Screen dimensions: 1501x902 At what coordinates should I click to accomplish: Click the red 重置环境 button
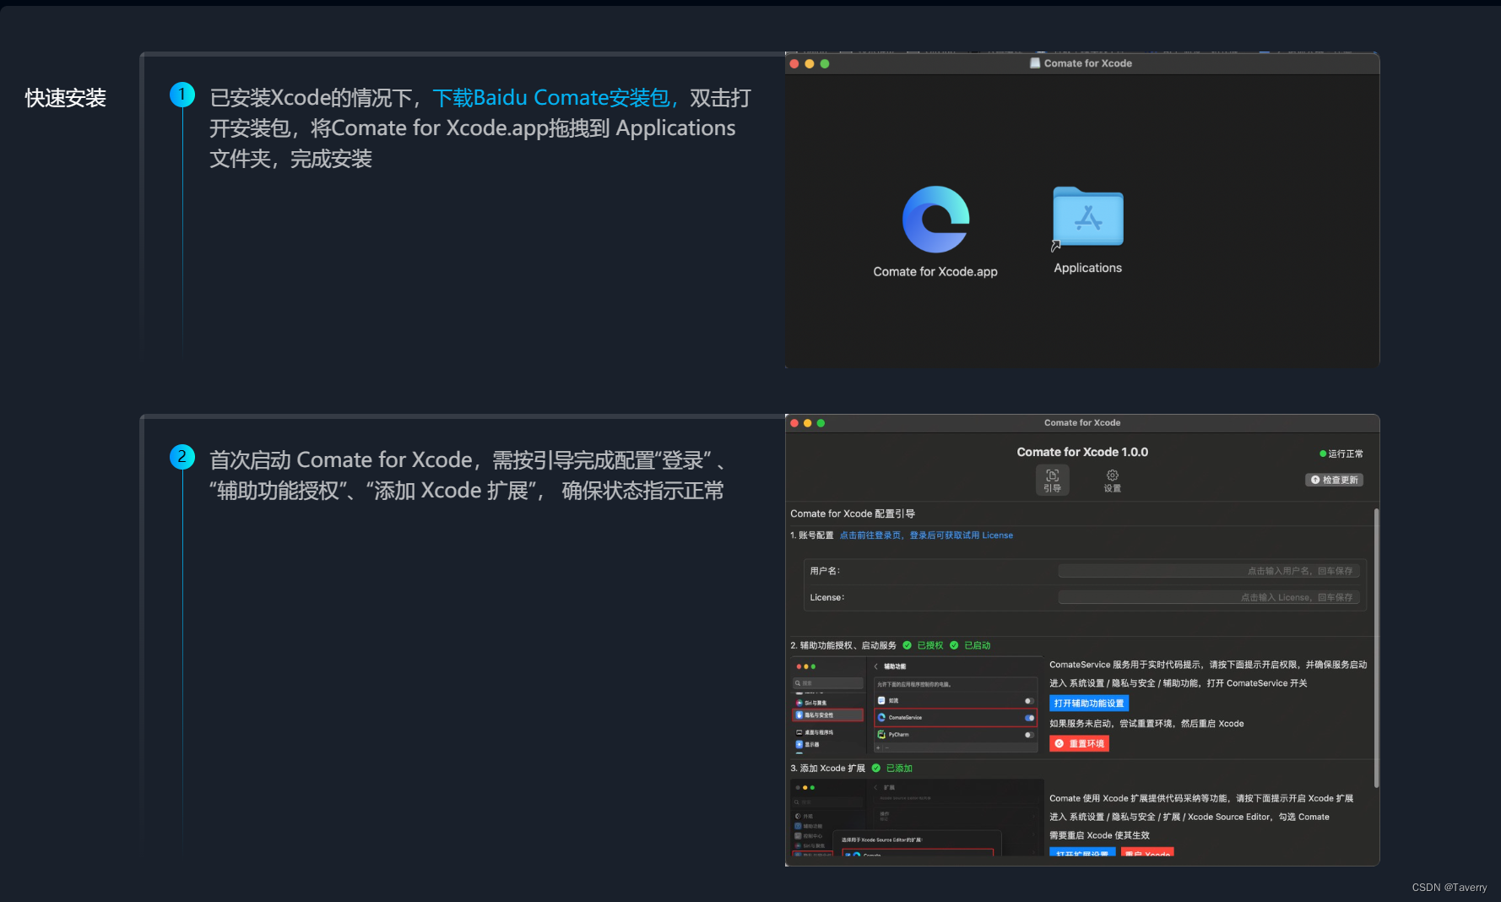pos(1079,744)
